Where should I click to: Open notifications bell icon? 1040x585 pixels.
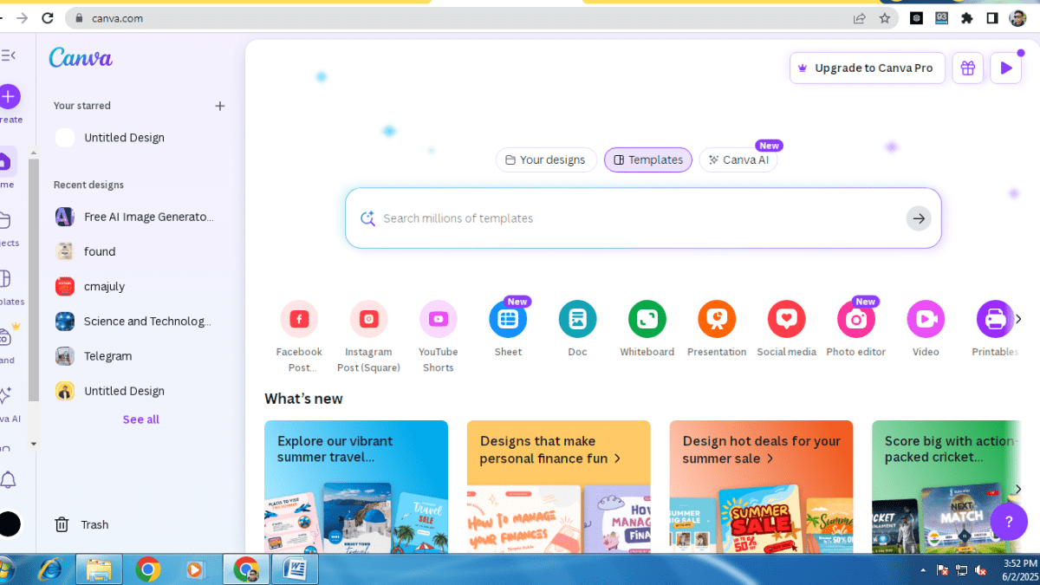point(9,480)
